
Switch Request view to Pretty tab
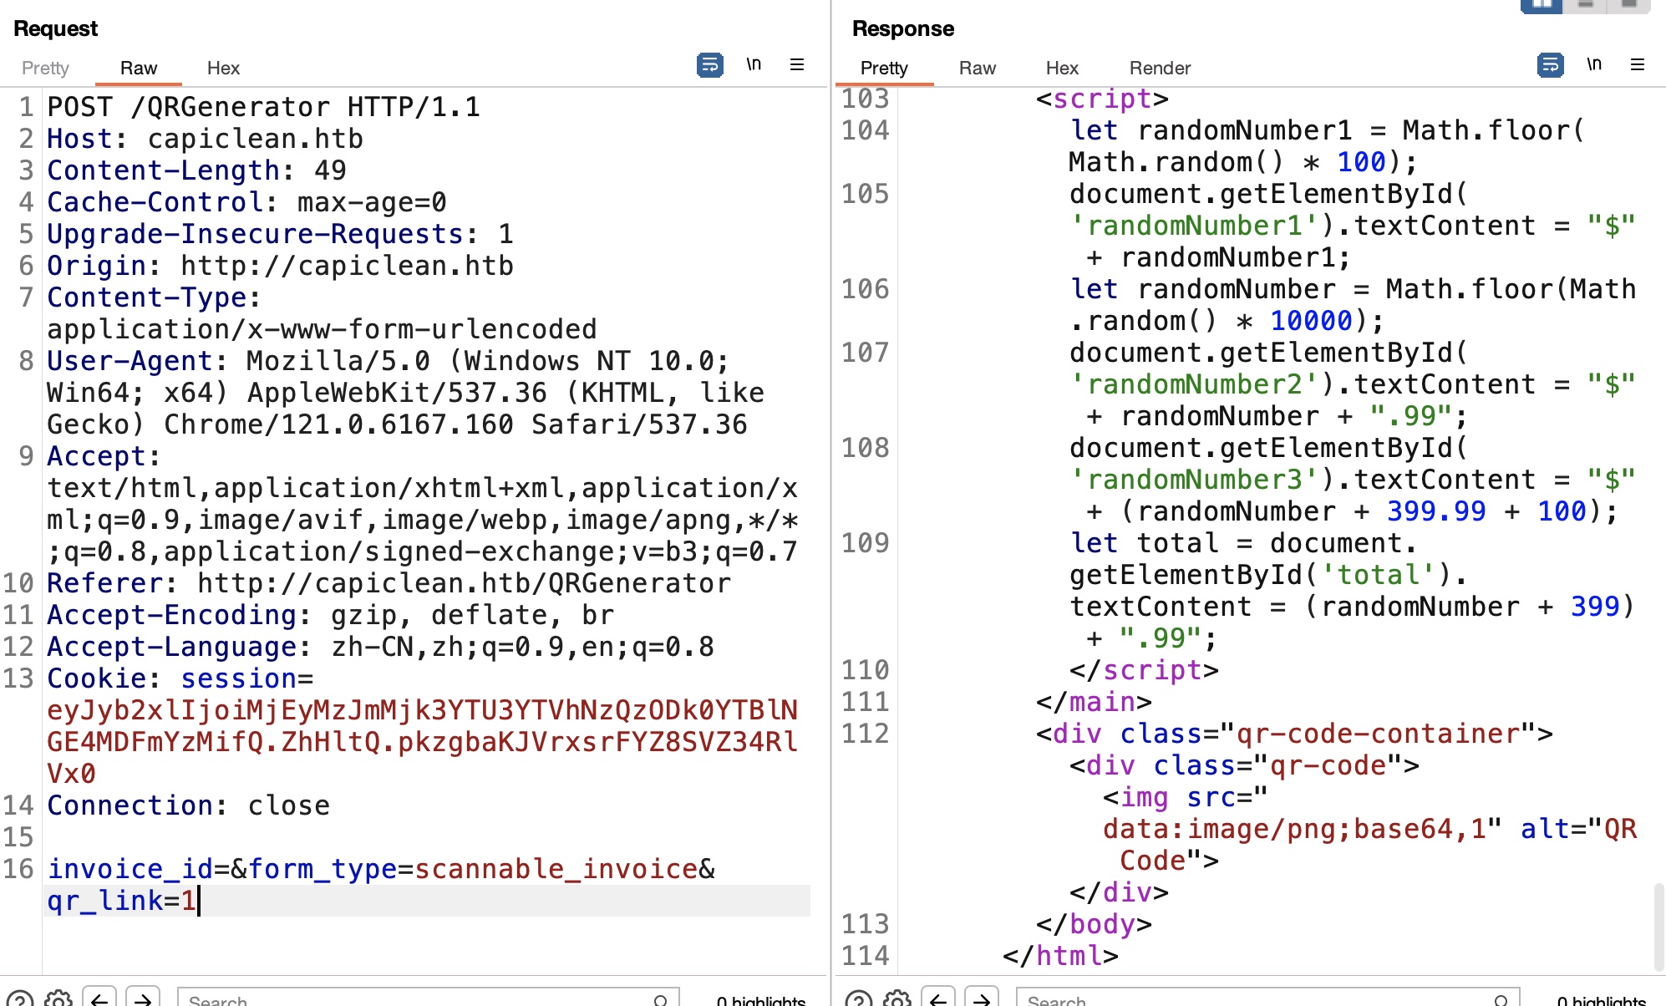pos(45,68)
